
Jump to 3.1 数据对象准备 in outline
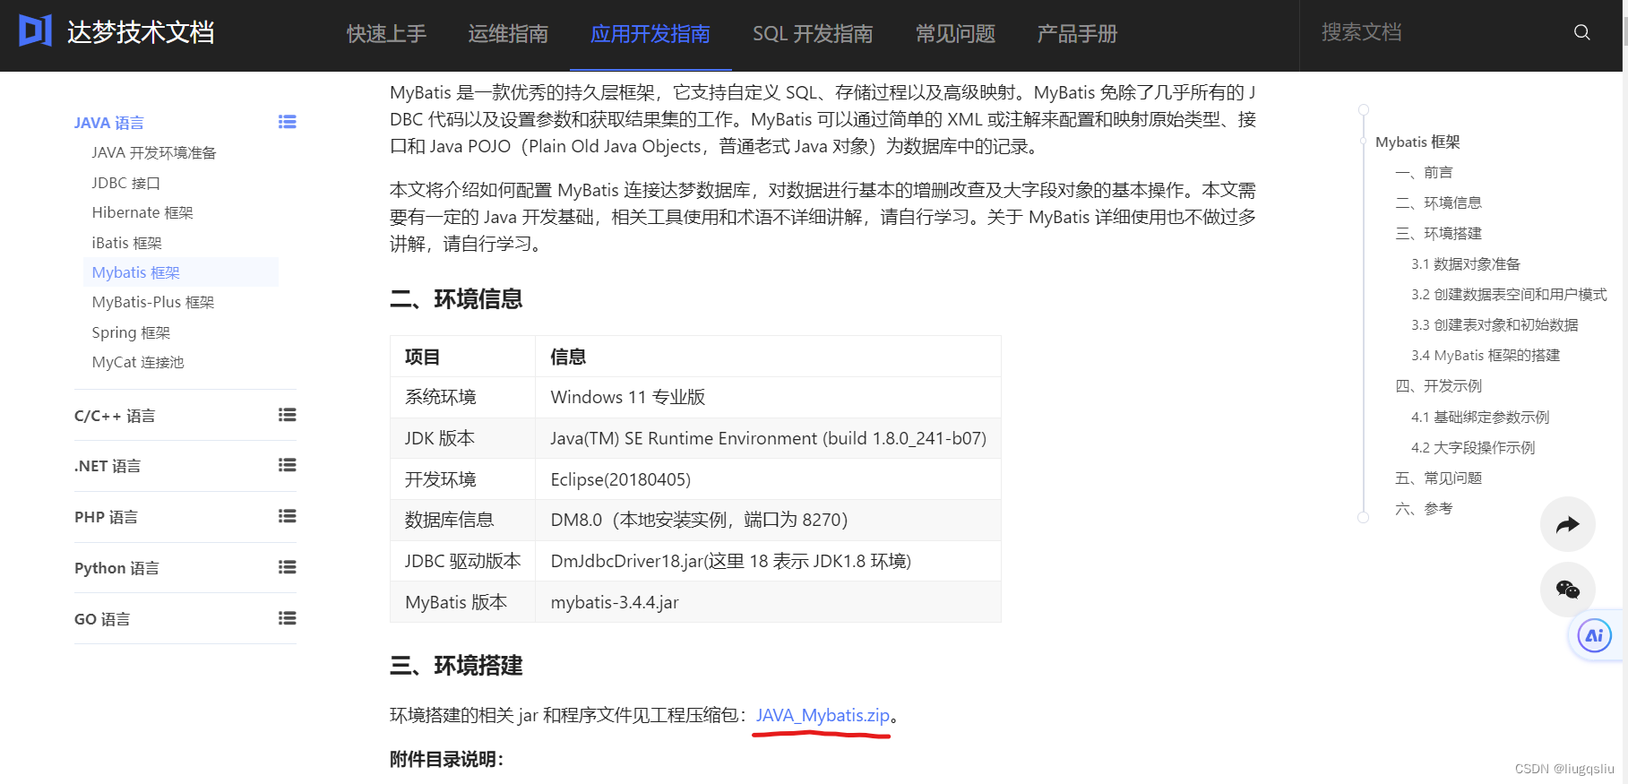[1466, 263]
